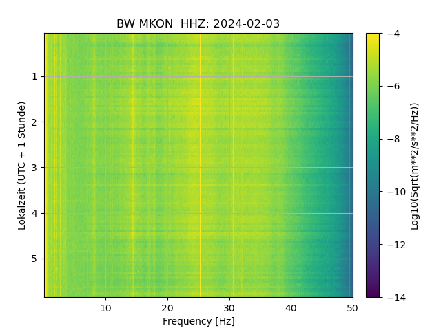Image resolution: width=441 pixels, height=330 pixels.
Task: Click hour 1 tick on y-axis
Action: coord(34,76)
